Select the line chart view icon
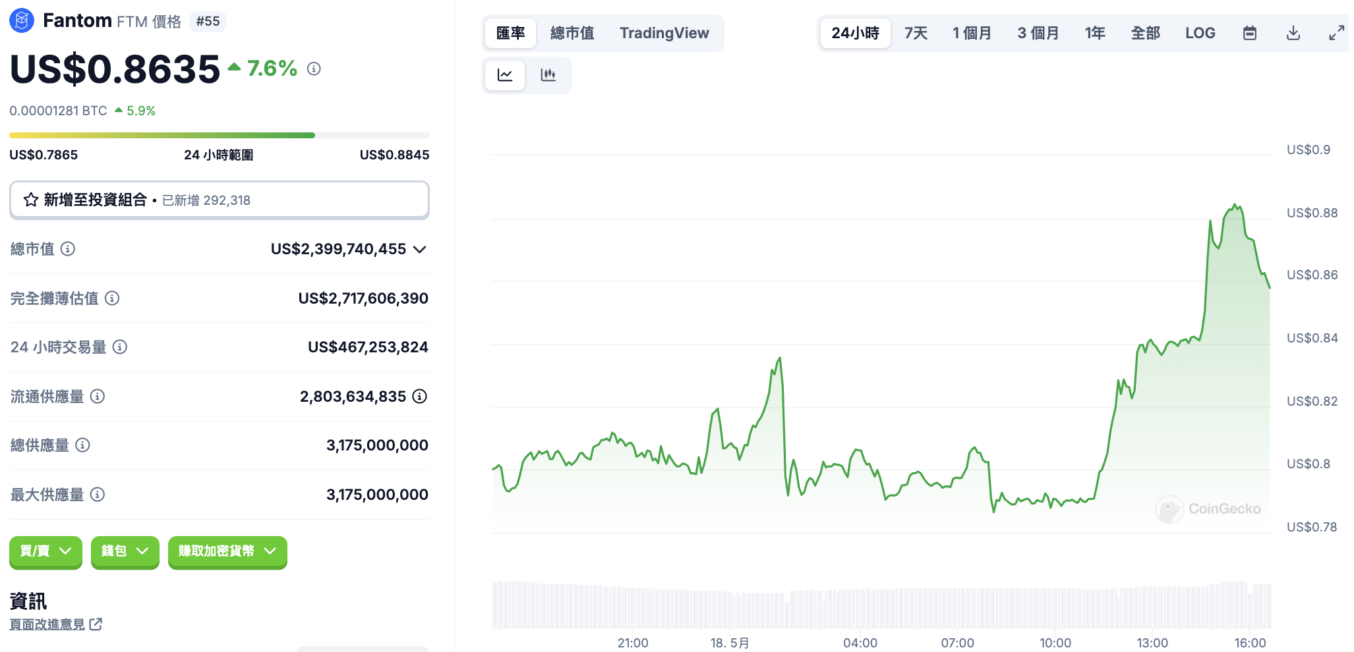1354x652 pixels. click(x=505, y=75)
